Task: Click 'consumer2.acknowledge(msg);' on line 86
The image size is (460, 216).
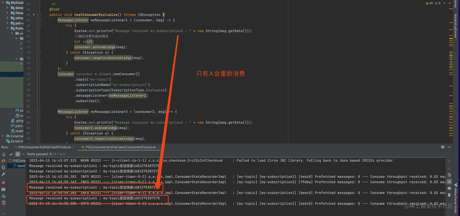Action: coord(102,128)
